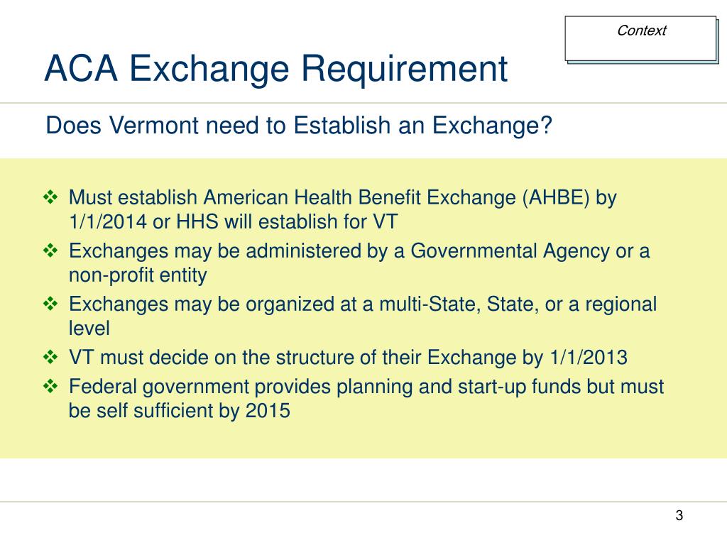Click the Context box in top corner

641,39
